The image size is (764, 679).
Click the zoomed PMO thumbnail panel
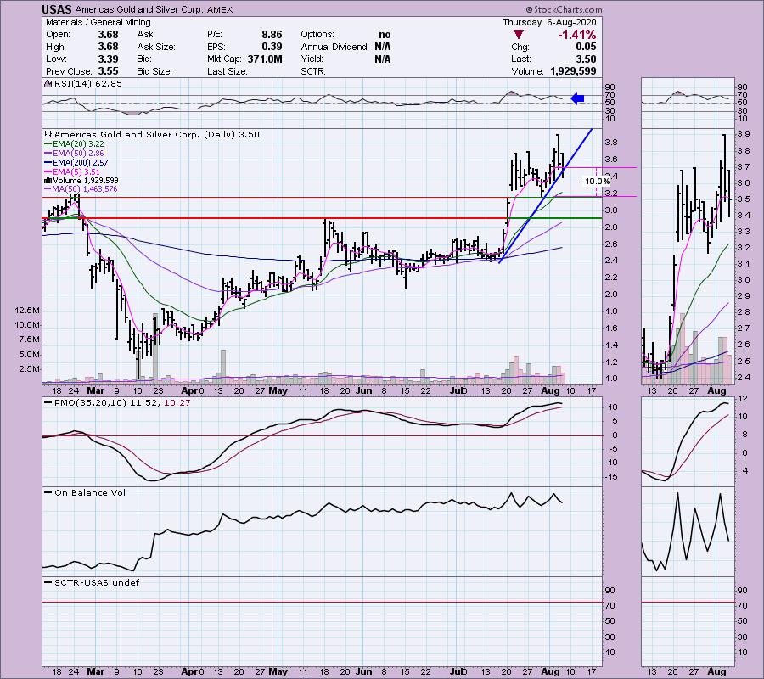(x=688, y=441)
